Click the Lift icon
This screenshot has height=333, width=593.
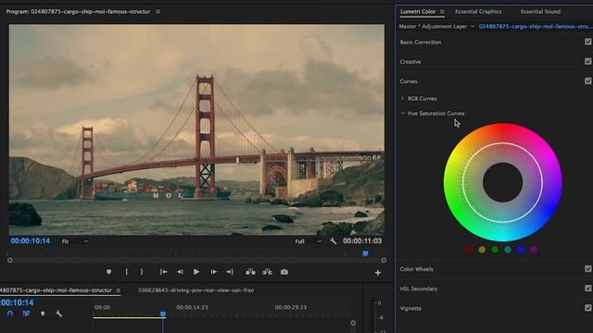250,272
